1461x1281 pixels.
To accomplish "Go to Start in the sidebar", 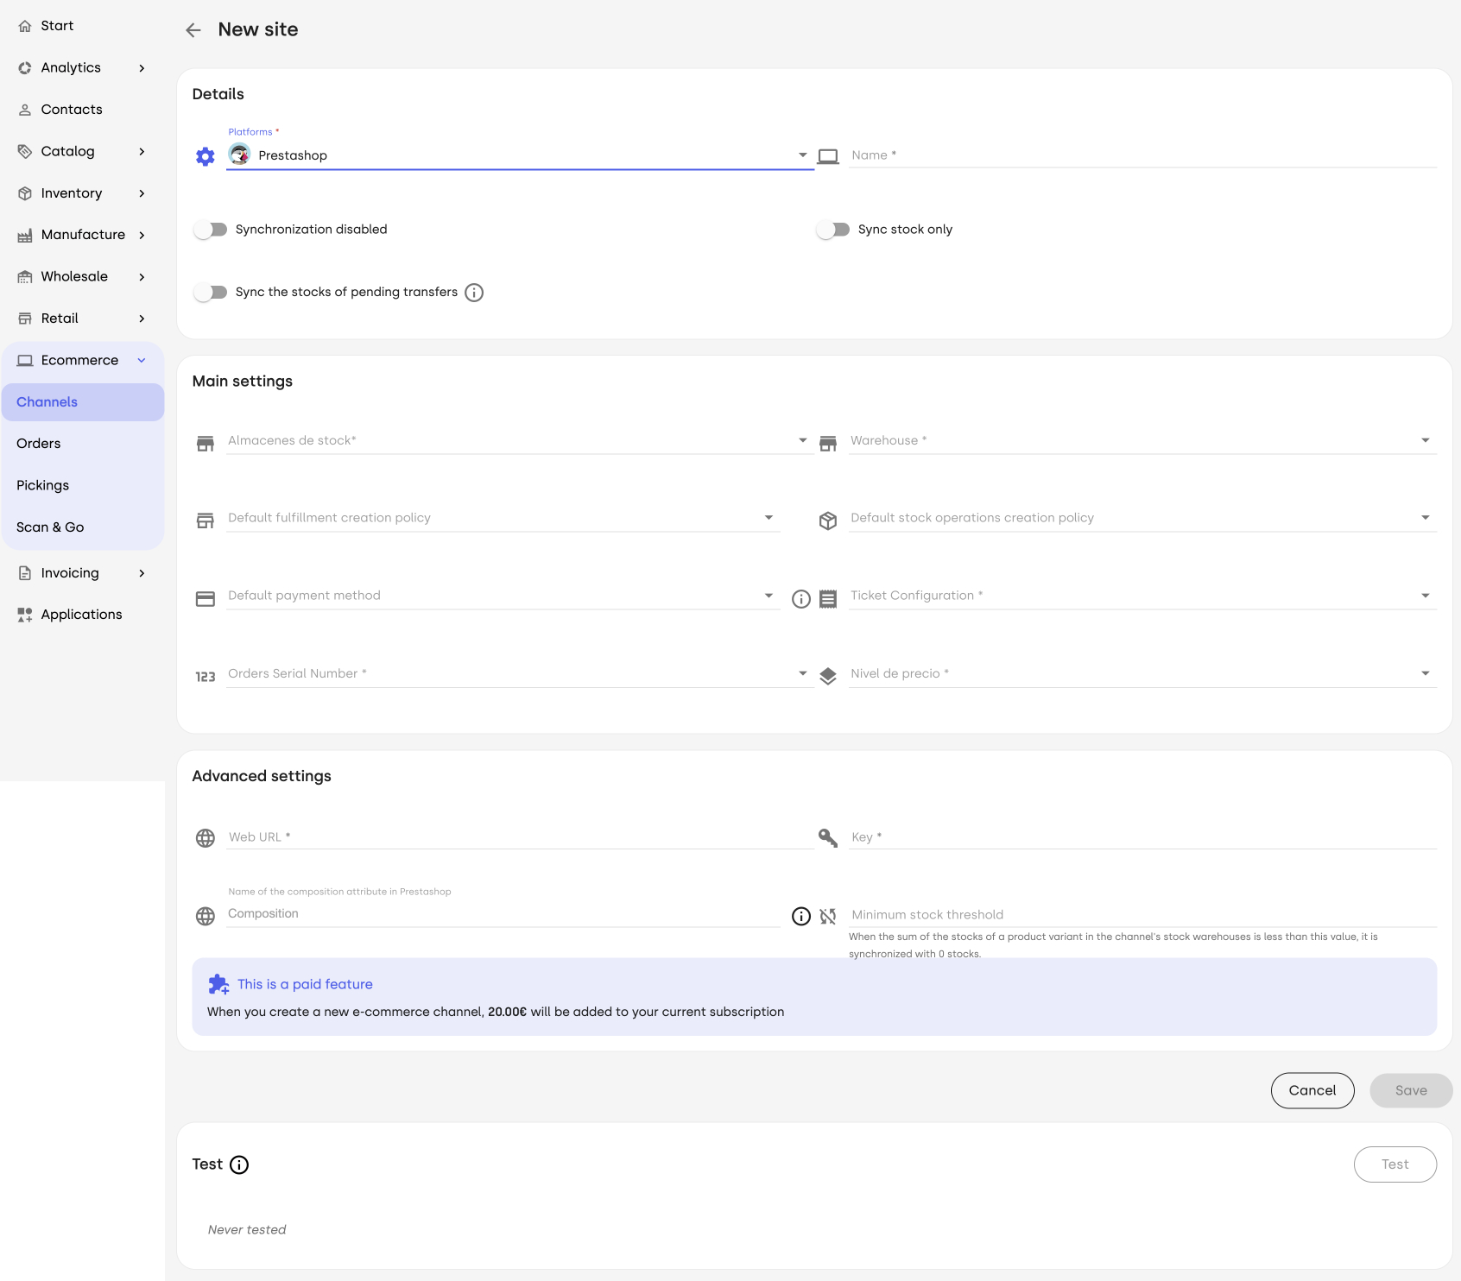I will 83,26.
